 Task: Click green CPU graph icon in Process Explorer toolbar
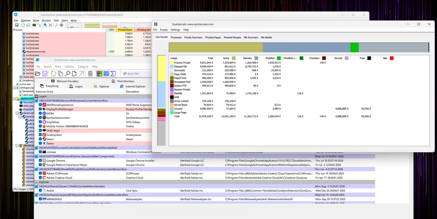pos(34,25)
